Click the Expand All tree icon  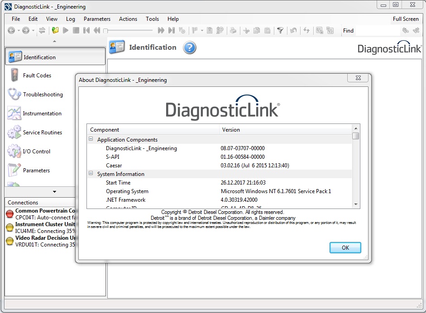320,30
